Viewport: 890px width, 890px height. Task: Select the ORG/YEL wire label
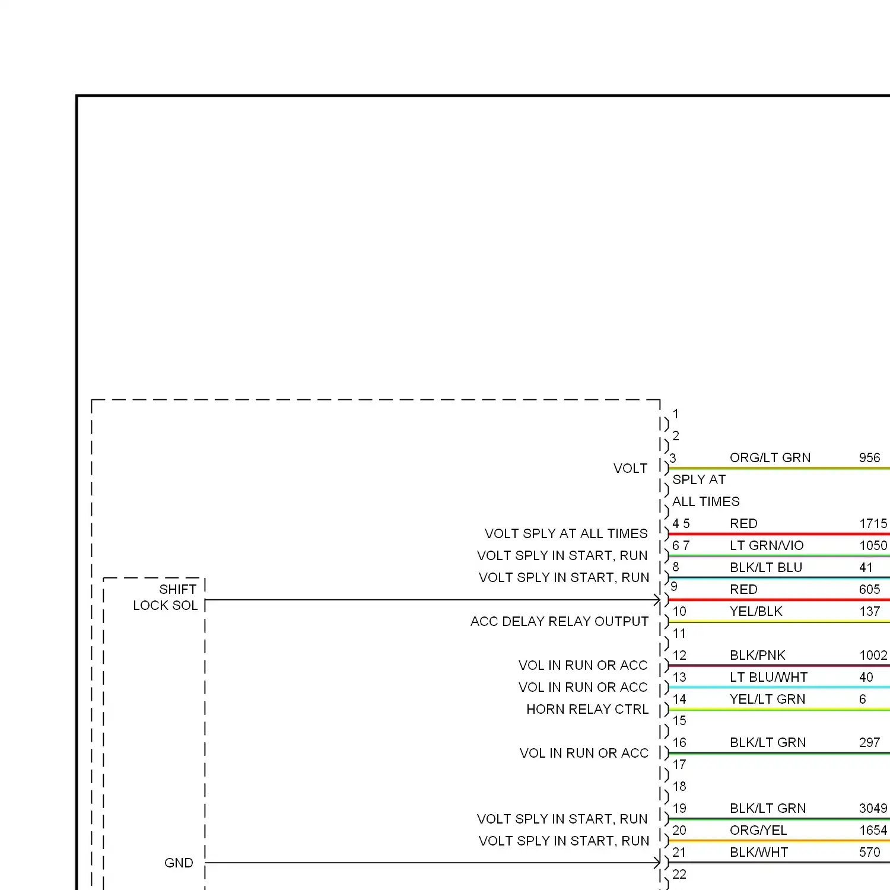coord(758,830)
